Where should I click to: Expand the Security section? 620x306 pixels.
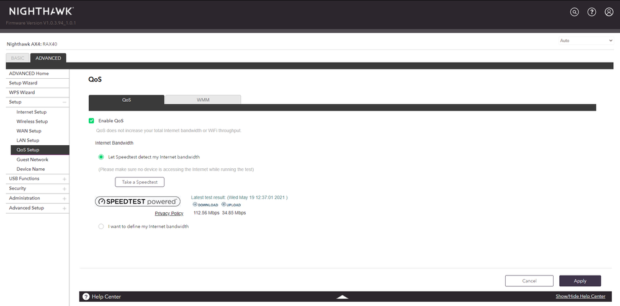(x=64, y=189)
